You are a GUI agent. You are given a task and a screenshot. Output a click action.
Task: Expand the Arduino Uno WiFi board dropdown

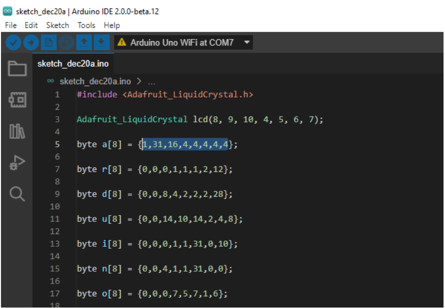[247, 43]
